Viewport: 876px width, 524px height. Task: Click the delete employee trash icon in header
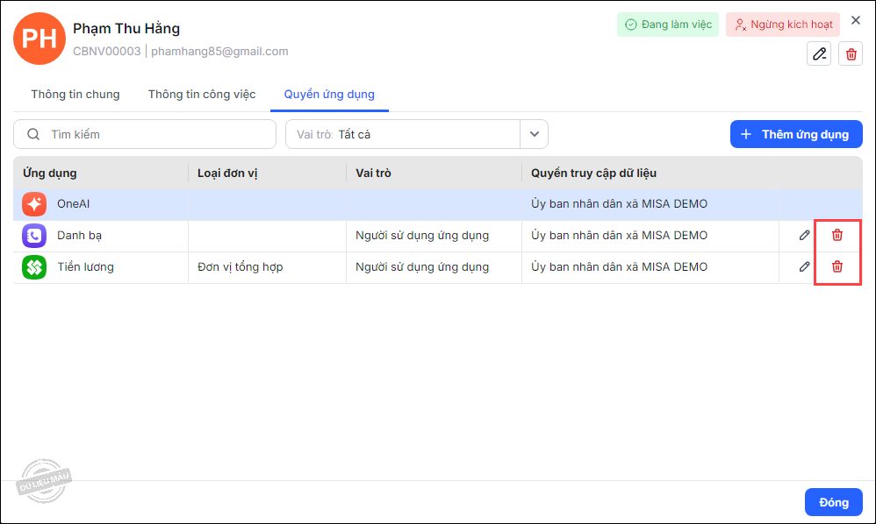[x=851, y=53]
